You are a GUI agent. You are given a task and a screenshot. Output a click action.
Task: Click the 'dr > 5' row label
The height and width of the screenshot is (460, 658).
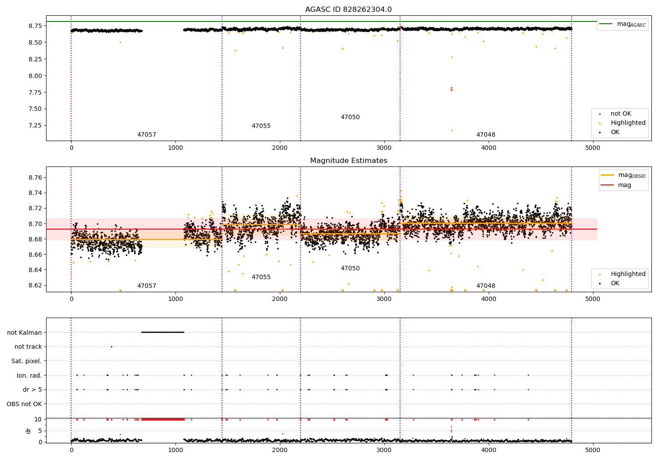point(32,389)
